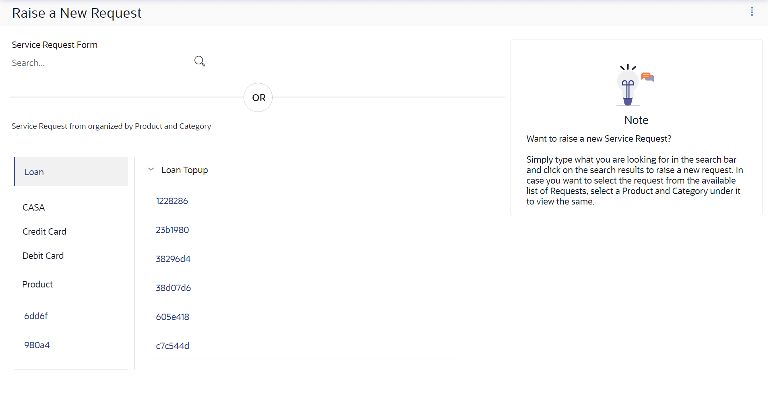
Task: Click the Loan Topup heading
Action: click(184, 170)
